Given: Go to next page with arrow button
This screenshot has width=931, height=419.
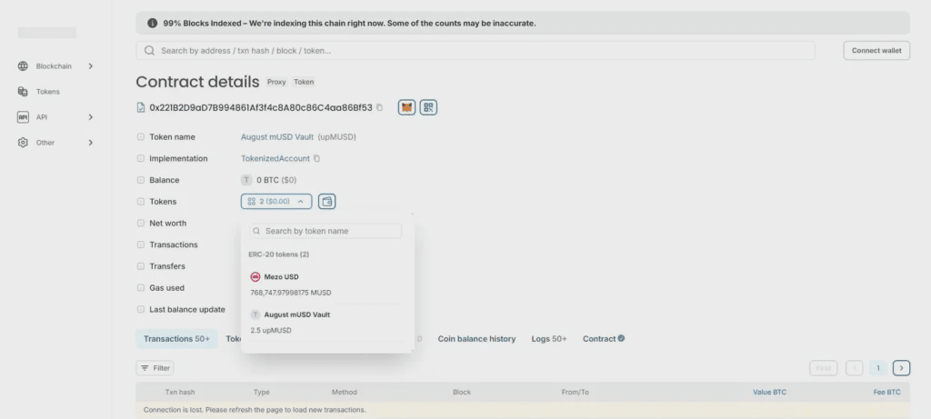Looking at the screenshot, I should [901, 368].
